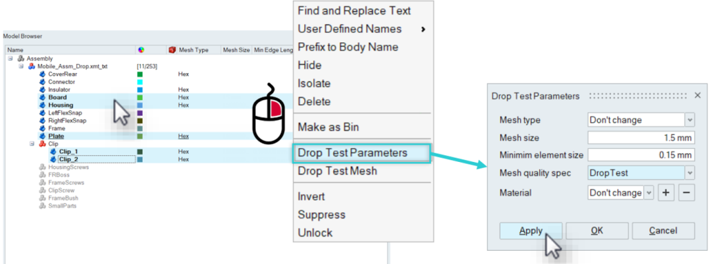This screenshot has height=264, width=711.
Task: Open the Mesh type dropdown
Action: 689,120
